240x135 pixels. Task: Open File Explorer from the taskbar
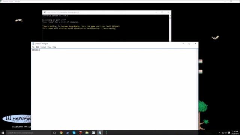click(87, 133)
